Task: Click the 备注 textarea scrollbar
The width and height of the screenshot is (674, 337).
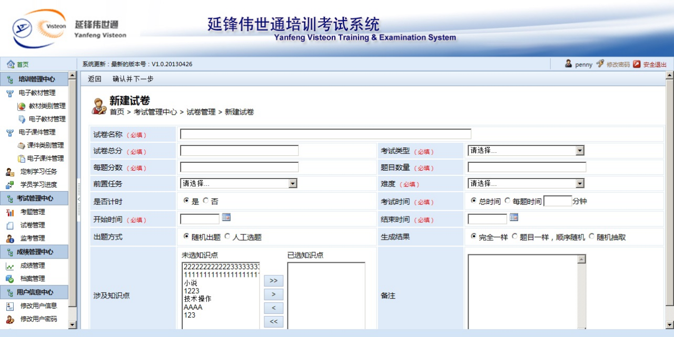Action: coord(582,292)
